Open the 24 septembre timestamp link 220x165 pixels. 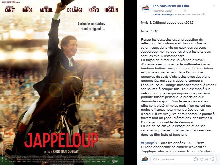pyautogui.click(x=182, y=14)
